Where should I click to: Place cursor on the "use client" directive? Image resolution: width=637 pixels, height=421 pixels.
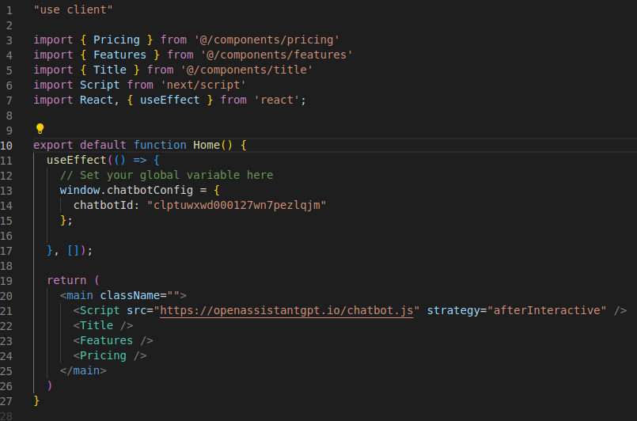pos(74,9)
